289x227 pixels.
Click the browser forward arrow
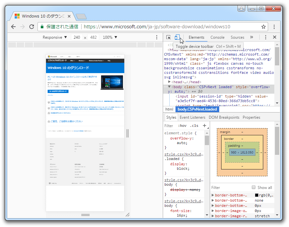tap(23, 27)
